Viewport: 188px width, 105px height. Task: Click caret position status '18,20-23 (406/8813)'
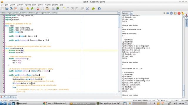[x=9, y=100]
